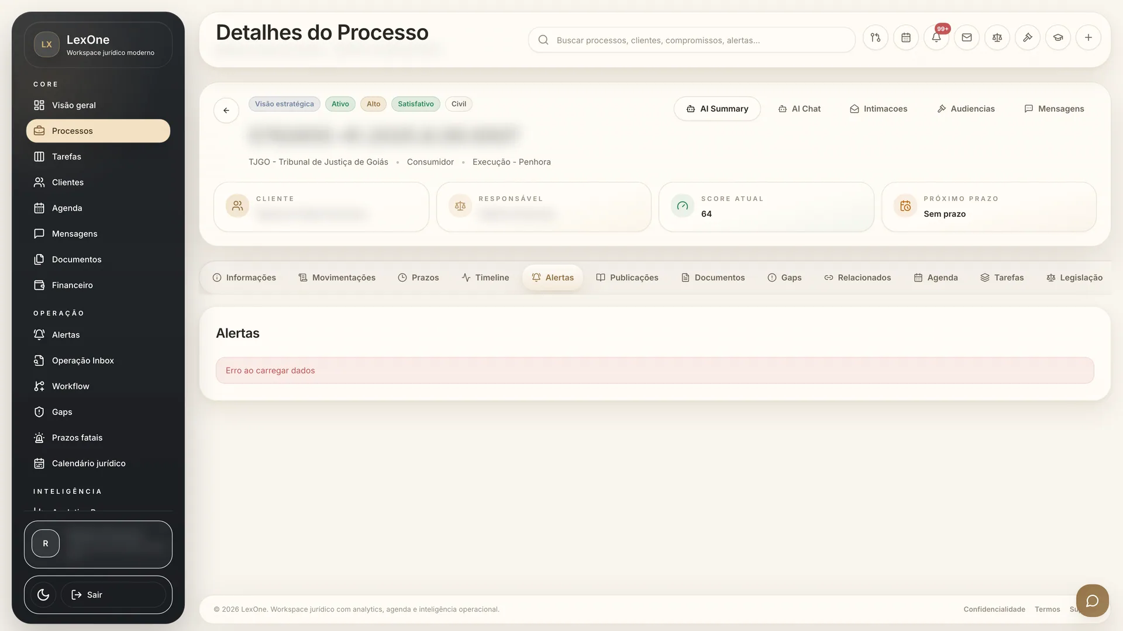Switch to the AI Summary tab
This screenshot has height=631, width=1123.
tap(717, 109)
